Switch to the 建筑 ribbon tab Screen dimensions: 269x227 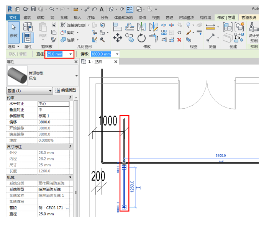[x=27, y=18]
